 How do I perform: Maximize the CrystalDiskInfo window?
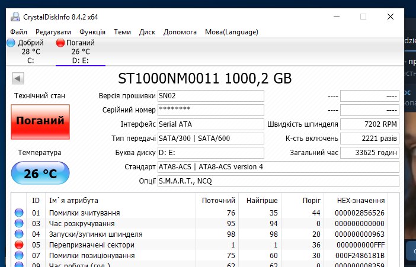tap(363, 17)
